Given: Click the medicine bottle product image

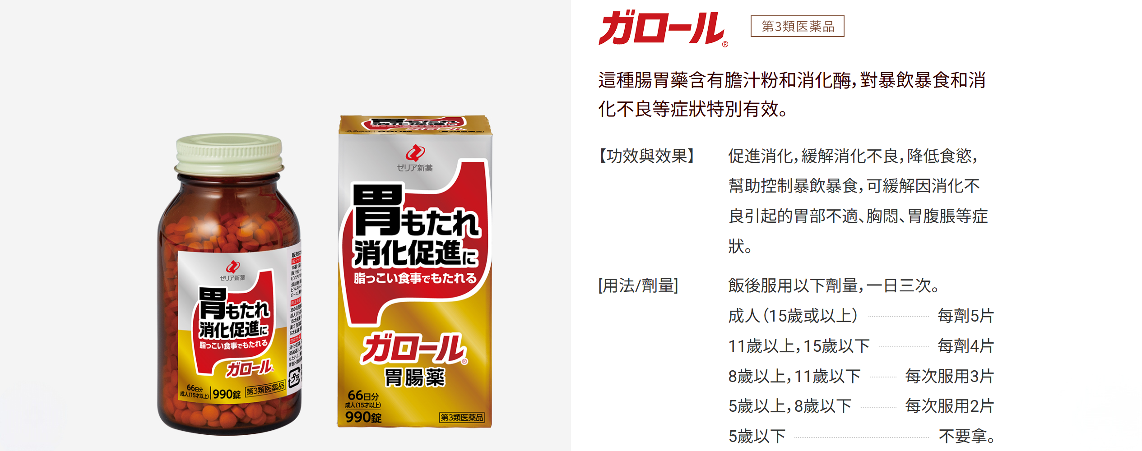Looking at the screenshot, I should click(230, 284).
